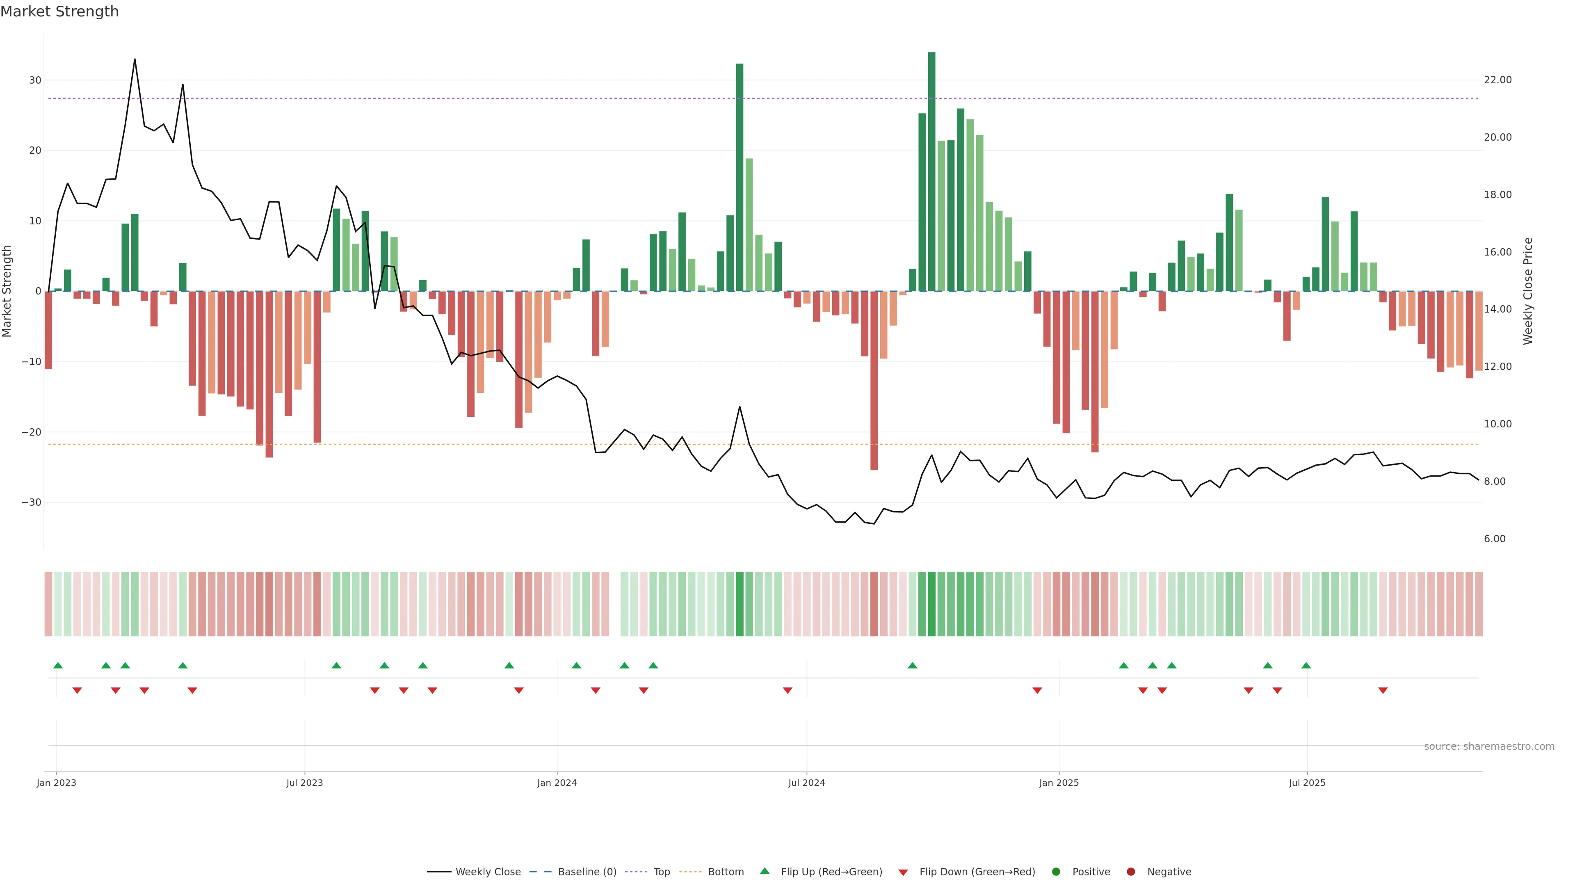This screenshot has height=886, width=1575.
Task: Click the Flip Down marker just before Jul 2024
Action: click(x=787, y=690)
